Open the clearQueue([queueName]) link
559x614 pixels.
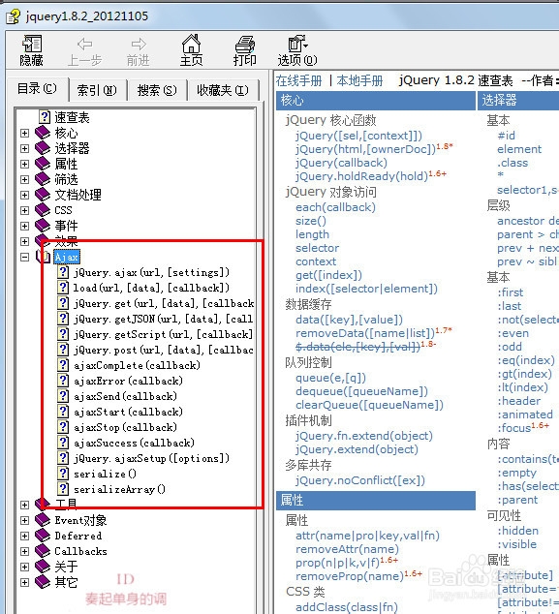[x=369, y=405]
